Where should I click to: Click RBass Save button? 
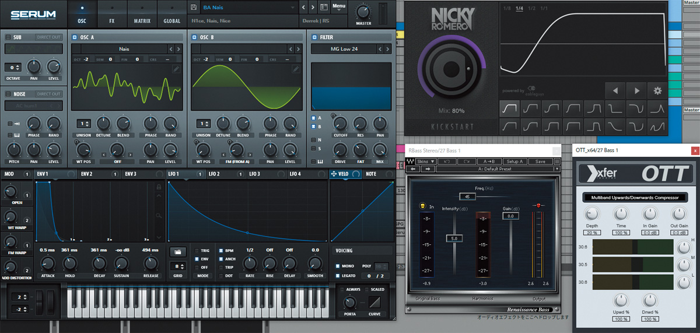(540, 162)
